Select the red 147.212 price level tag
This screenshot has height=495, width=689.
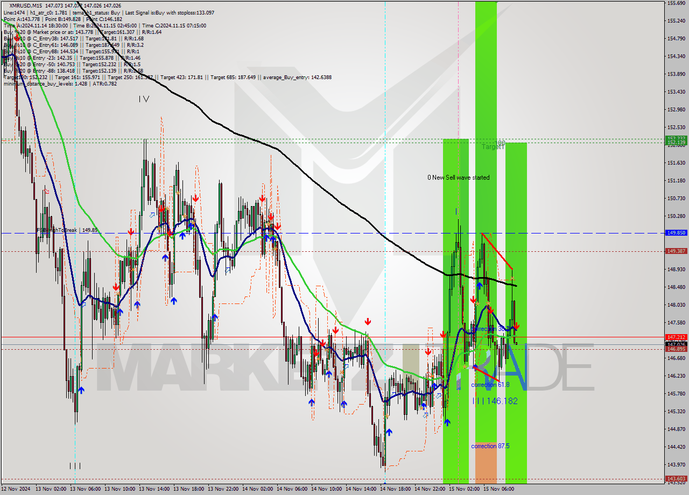pyautogui.click(x=676, y=337)
